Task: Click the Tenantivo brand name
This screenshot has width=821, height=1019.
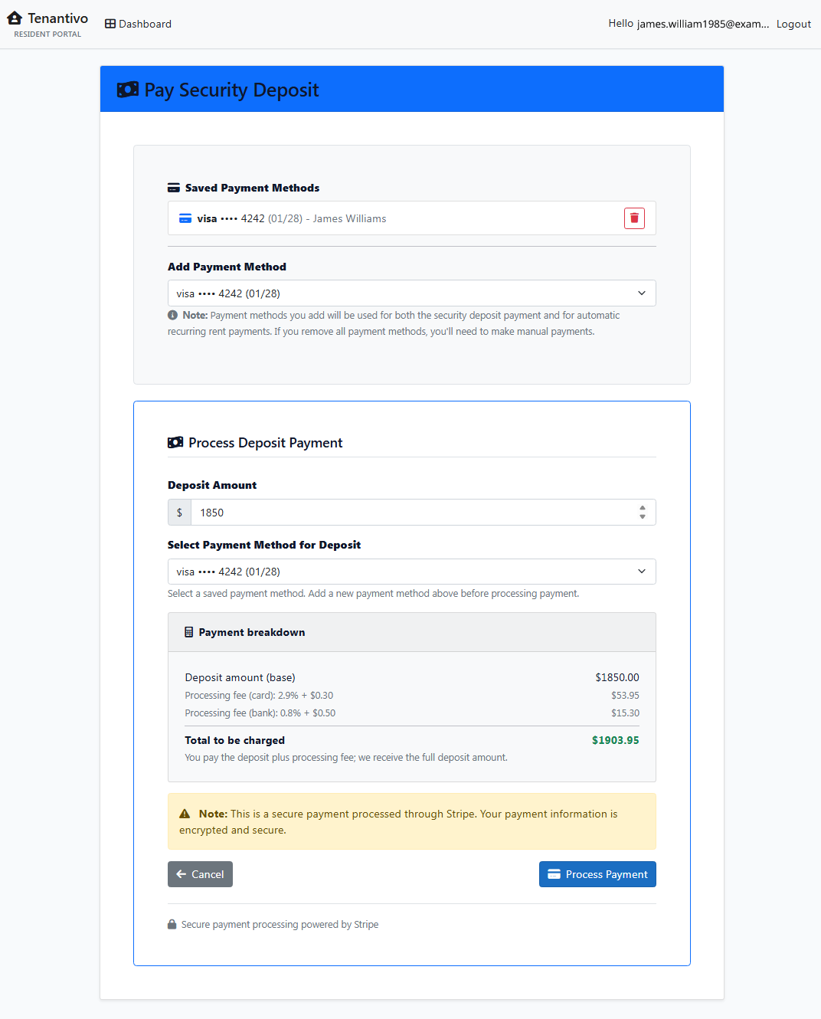Action: pos(58,18)
